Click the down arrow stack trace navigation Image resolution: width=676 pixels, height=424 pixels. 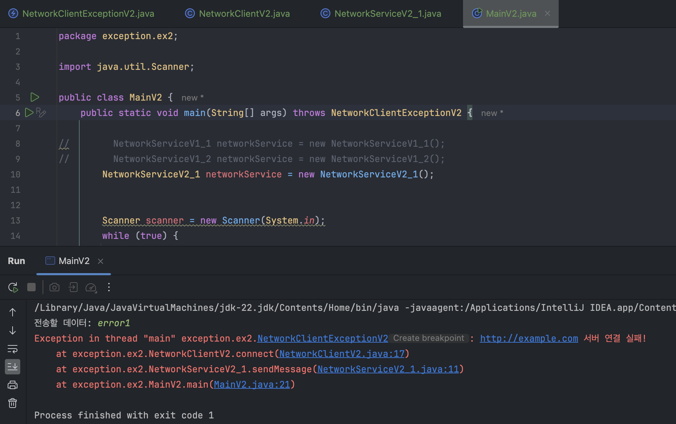(13, 330)
